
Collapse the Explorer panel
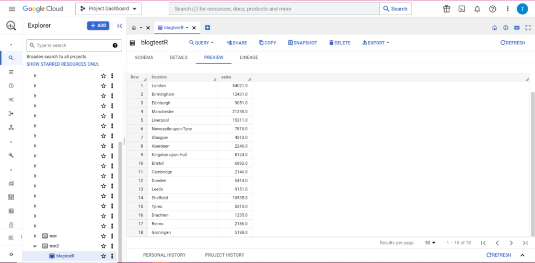[120, 26]
